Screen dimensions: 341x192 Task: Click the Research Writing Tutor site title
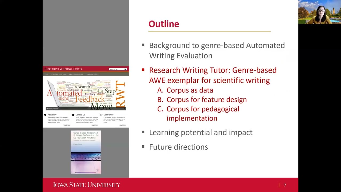[63, 69]
